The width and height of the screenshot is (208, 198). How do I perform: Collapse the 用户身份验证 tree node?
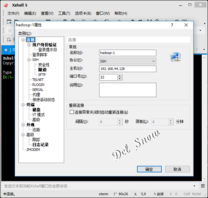point(29,45)
